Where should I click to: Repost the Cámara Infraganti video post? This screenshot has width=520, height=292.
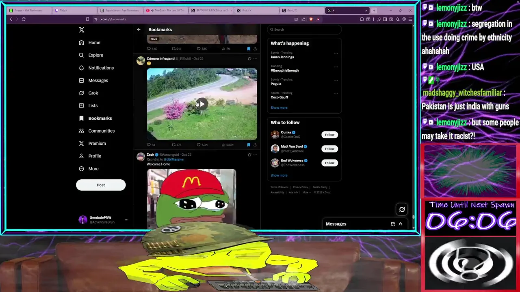pyautogui.click(x=173, y=145)
